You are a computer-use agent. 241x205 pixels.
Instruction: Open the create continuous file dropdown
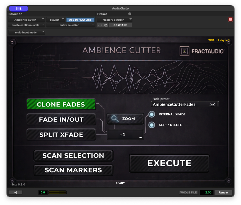[x=26, y=25]
